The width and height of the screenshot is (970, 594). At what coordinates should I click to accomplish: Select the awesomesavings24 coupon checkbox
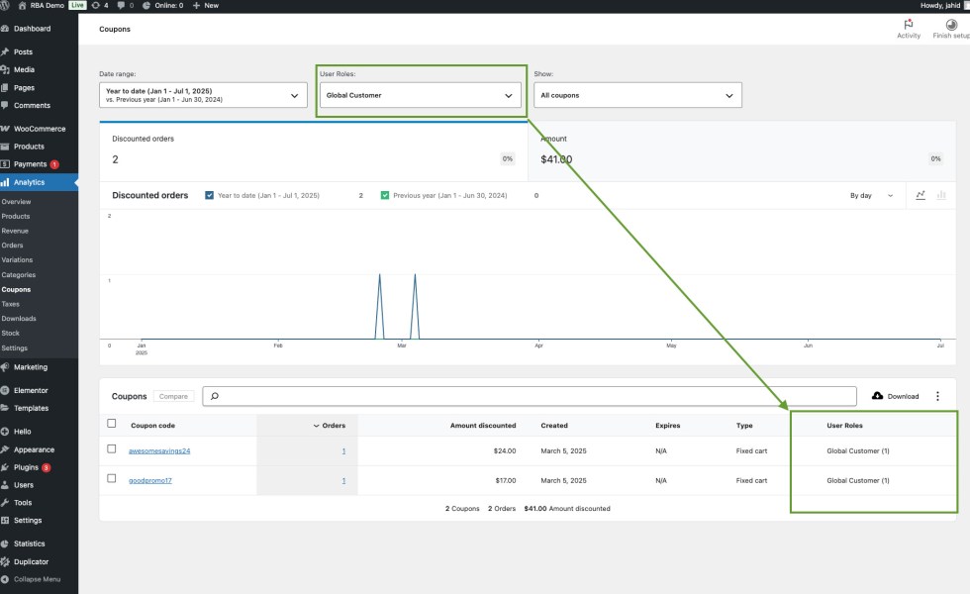[112, 449]
